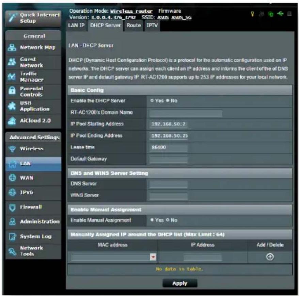Focus the DNS Server field
The width and height of the screenshot is (299, 296).
click(168, 184)
